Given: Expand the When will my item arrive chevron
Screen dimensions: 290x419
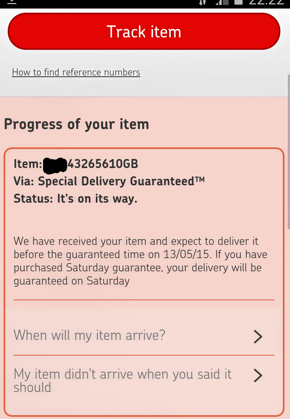Looking at the screenshot, I should (x=258, y=336).
